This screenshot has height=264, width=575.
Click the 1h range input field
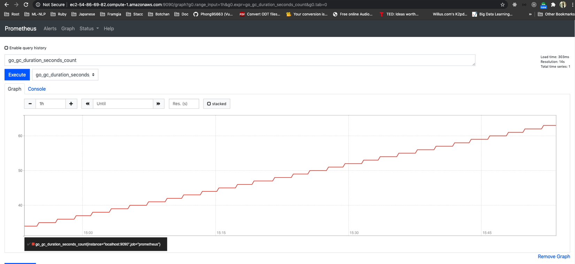[x=51, y=104]
